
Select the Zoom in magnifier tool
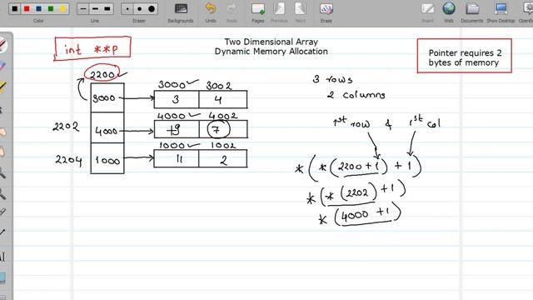pyautogui.click(x=2, y=173)
